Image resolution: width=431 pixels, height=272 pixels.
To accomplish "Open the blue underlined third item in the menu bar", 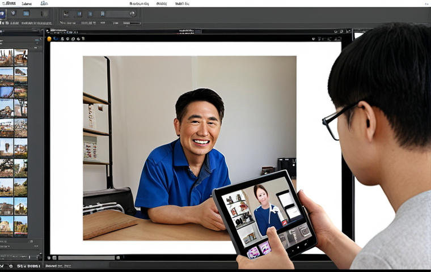I will pos(44,3).
